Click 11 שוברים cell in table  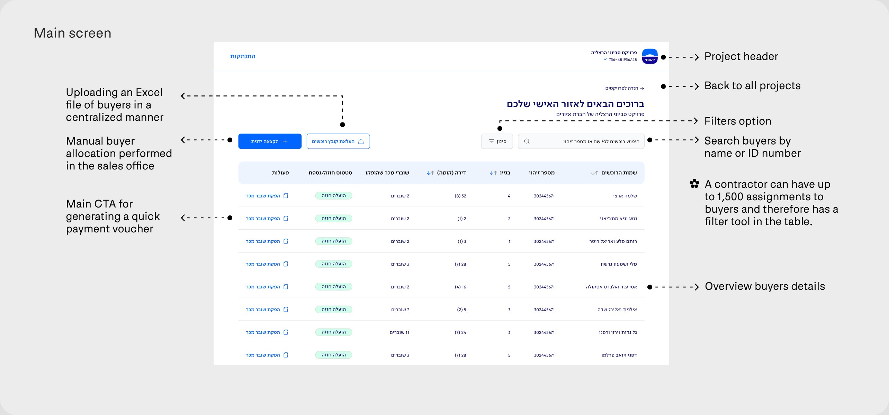(x=399, y=332)
